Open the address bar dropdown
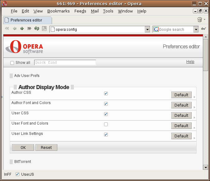This screenshot has width=210, height=181. tap(147, 29)
